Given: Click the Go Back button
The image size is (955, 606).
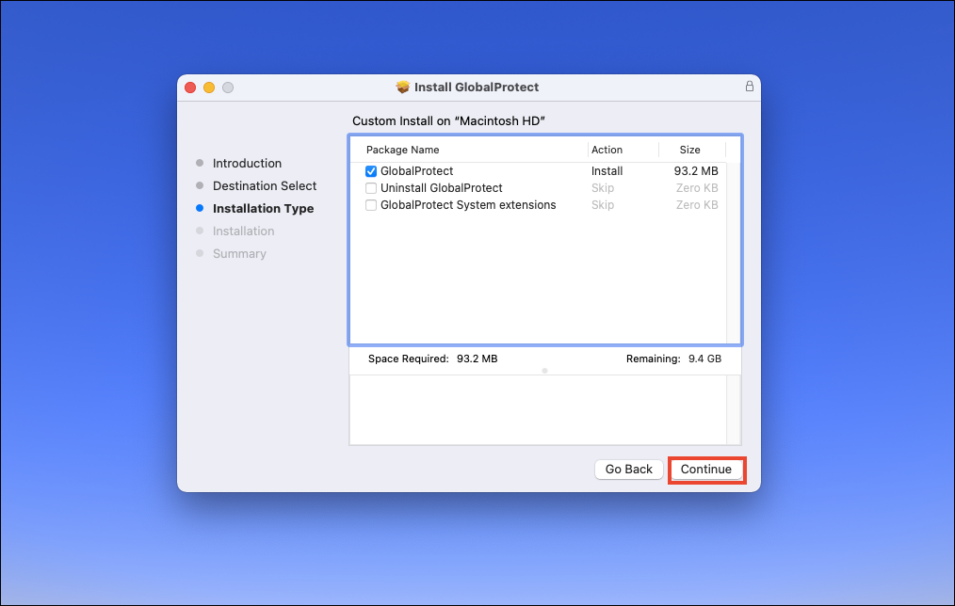Looking at the screenshot, I should [628, 470].
